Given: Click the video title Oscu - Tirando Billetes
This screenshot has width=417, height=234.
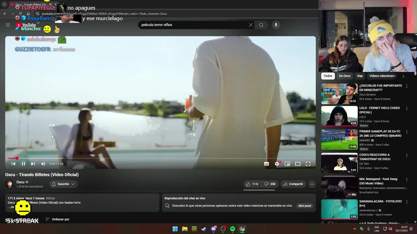Looking at the screenshot, I should pos(42,175).
